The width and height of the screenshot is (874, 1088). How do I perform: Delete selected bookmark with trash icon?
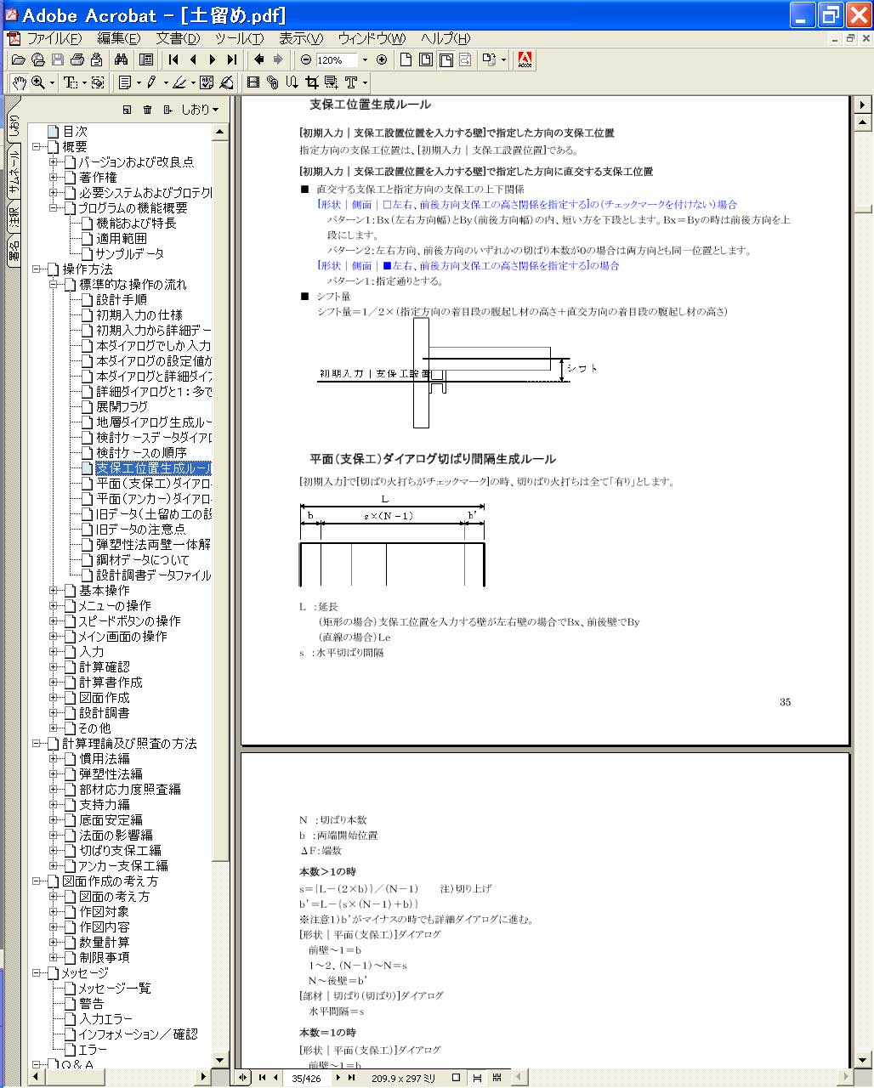[x=147, y=110]
